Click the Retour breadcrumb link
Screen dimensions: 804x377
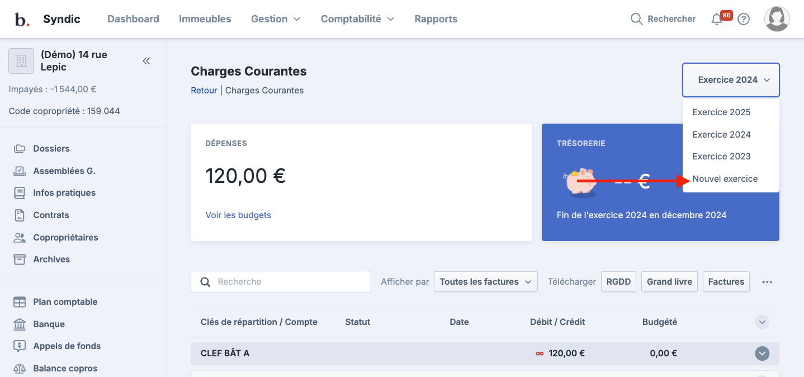coord(204,90)
